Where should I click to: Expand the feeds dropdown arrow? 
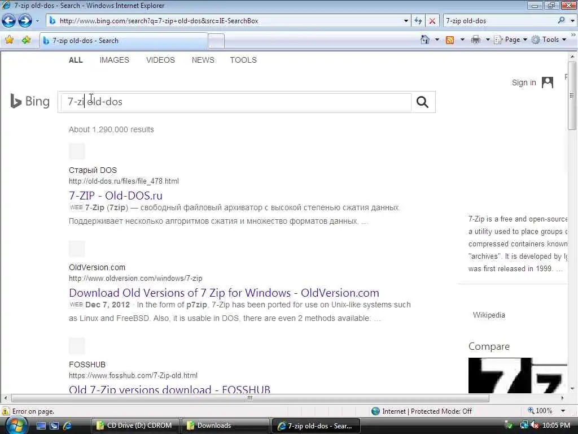click(x=462, y=40)
